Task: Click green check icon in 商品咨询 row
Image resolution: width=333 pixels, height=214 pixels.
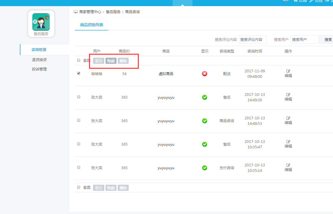Action: point(205,121)
